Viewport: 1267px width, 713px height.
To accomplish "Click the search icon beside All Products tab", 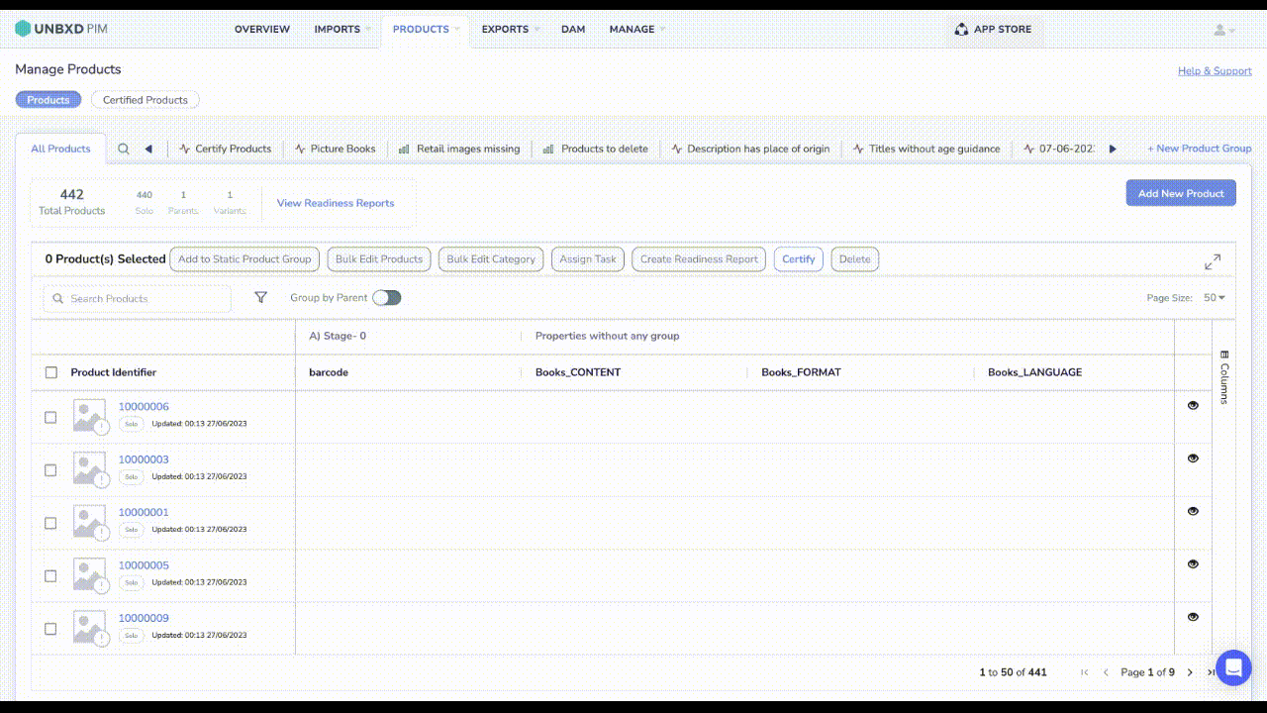I will 124,150.
